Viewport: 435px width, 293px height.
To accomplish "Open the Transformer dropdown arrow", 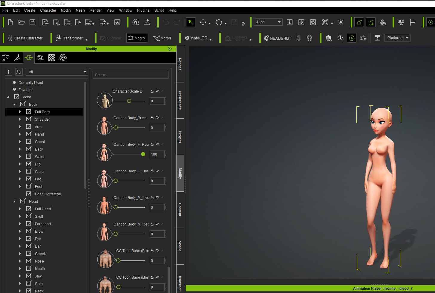I will click(87, 39).
